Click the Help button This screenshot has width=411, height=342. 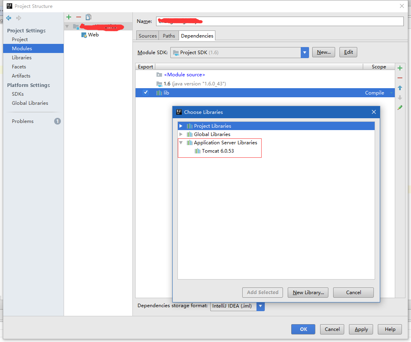[x=390, y=329]
